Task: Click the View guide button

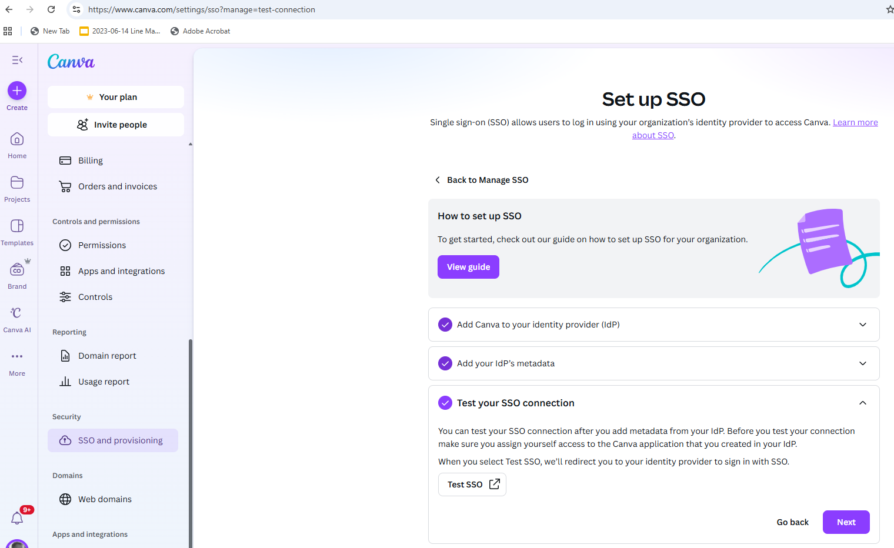Action: pos(468,266)
